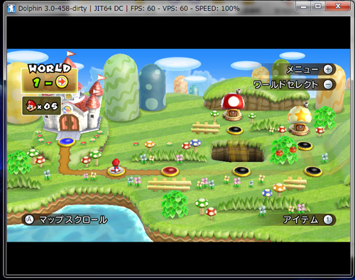Close the Dolphin window

338,6
